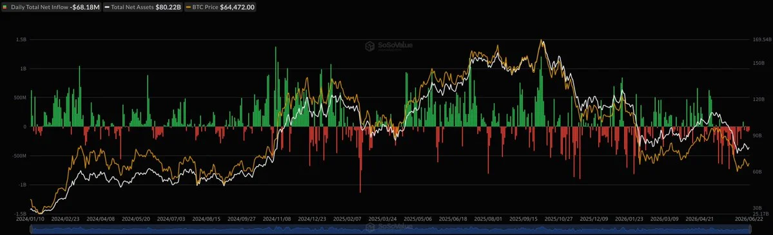
Task: Click the 2025/03/24 date label
Action: click(x=382, y=218)
